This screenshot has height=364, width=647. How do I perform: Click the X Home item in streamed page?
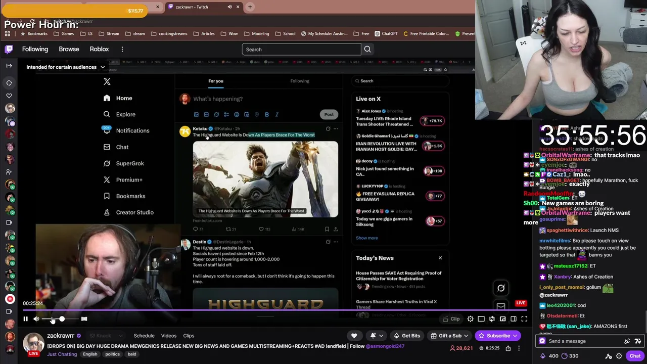118,98
